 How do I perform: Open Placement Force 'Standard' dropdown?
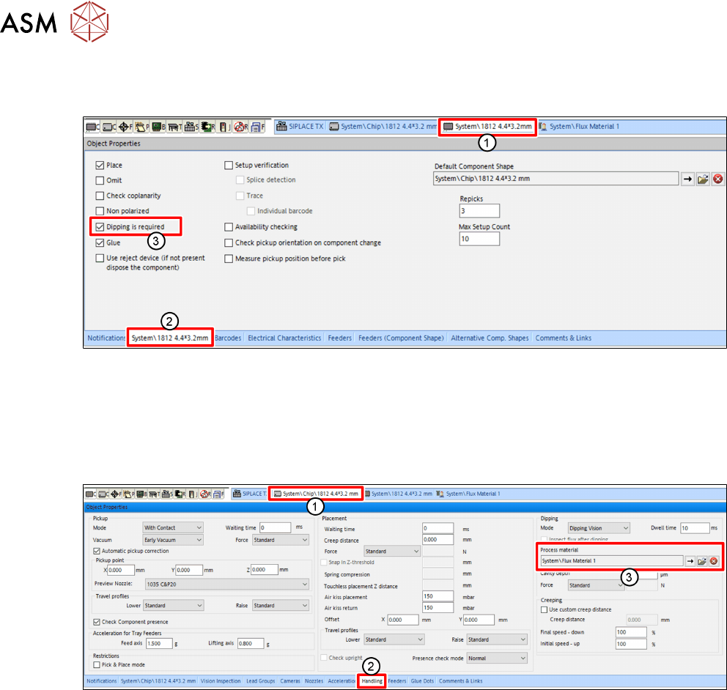point(392,552)
